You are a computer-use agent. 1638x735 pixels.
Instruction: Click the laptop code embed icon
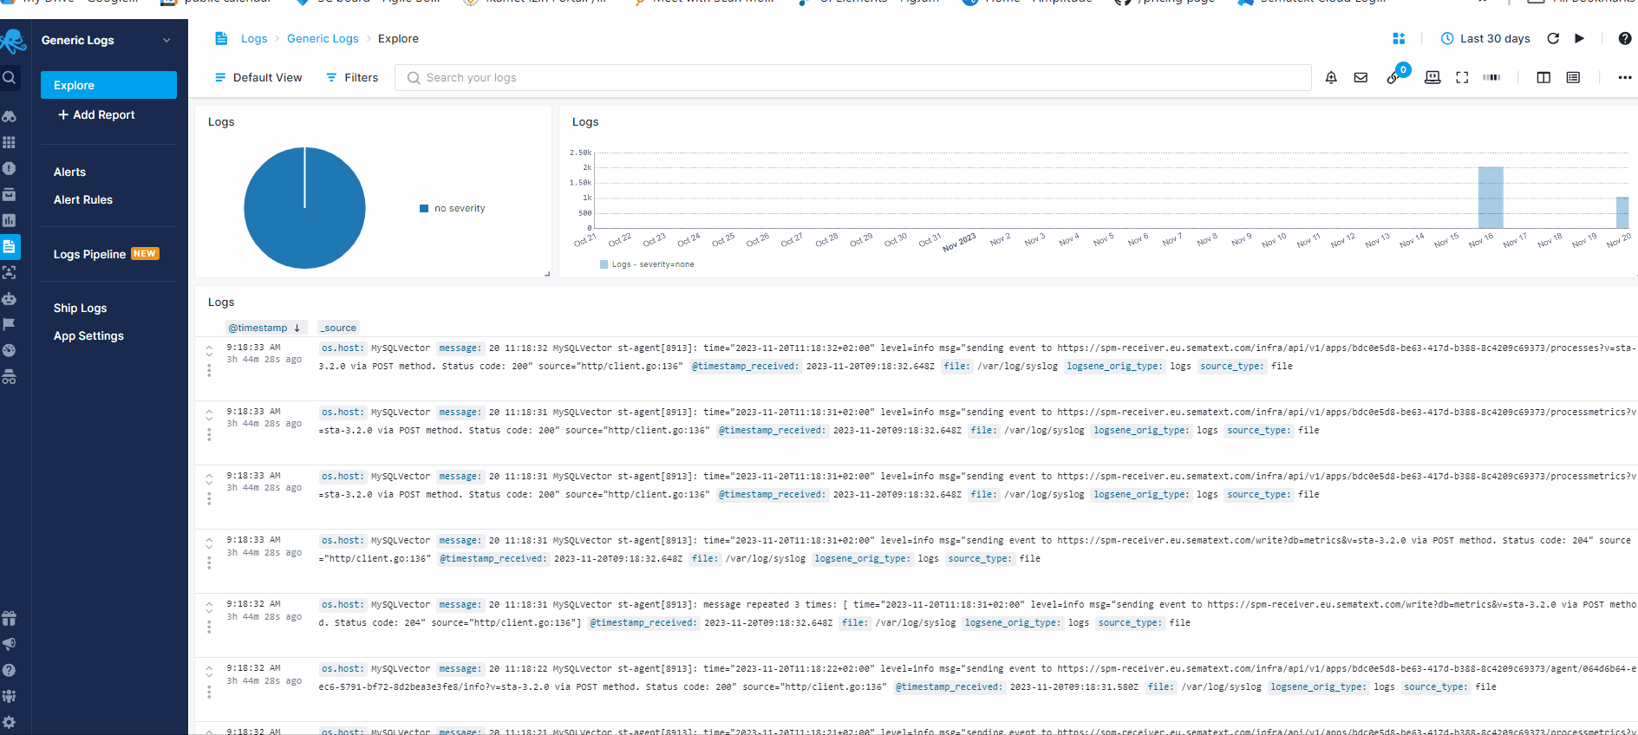point(1432,78)
